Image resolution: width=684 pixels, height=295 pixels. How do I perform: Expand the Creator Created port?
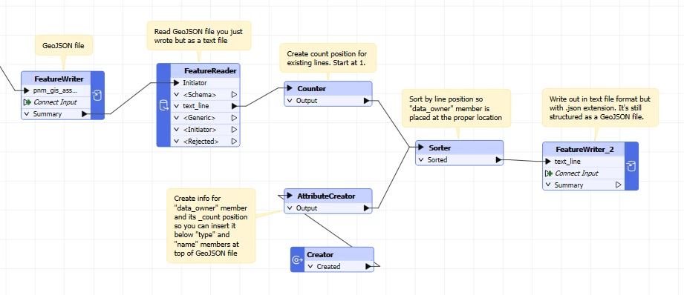click(310, 266)
